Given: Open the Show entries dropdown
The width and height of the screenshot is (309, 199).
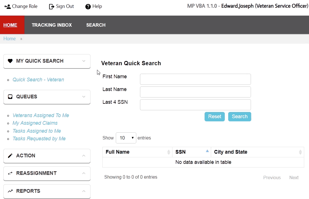Looking at the screenshot, I should pyautogui.click(x=126, y=138).
